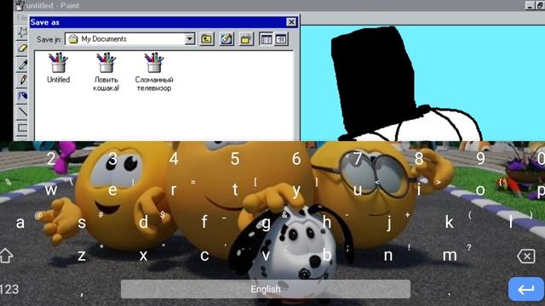
Task: Tap the letter s key
Action: [x=82, y=223]
